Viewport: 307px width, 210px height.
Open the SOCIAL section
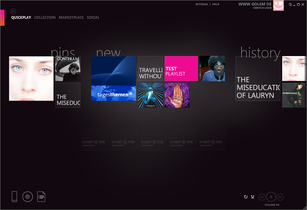93,17
